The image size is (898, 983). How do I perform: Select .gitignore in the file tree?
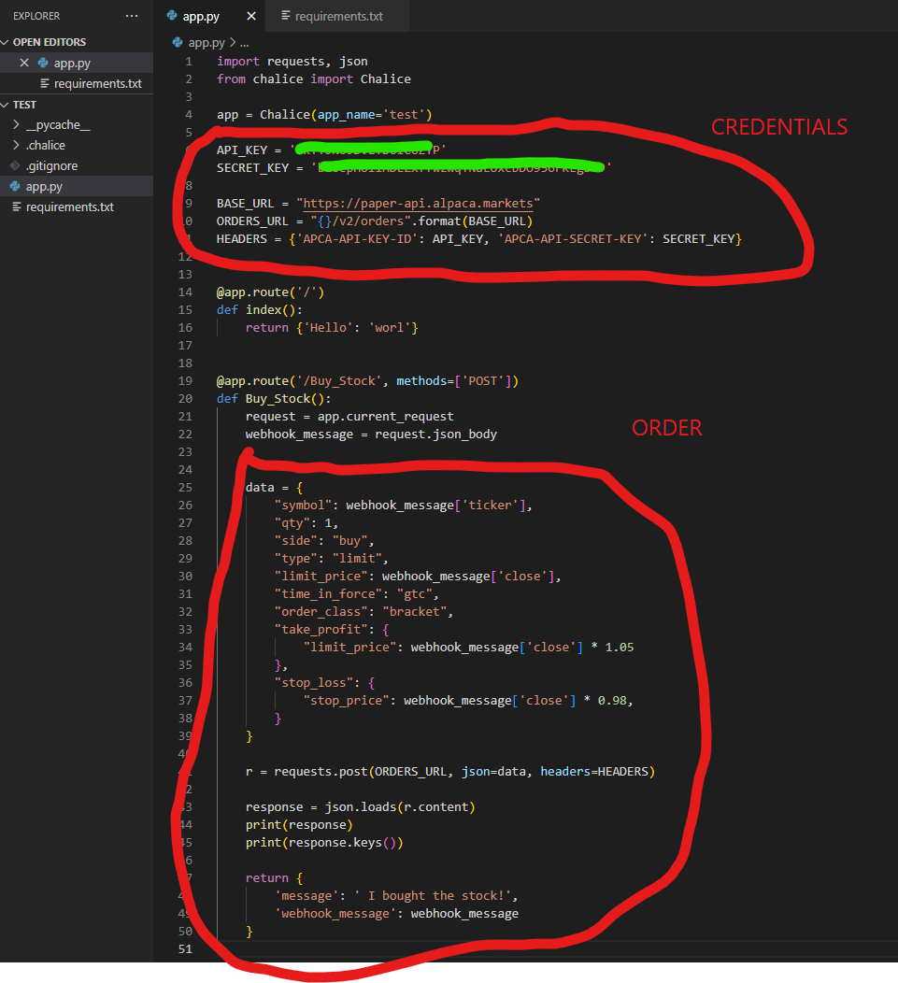click(51, 165)
